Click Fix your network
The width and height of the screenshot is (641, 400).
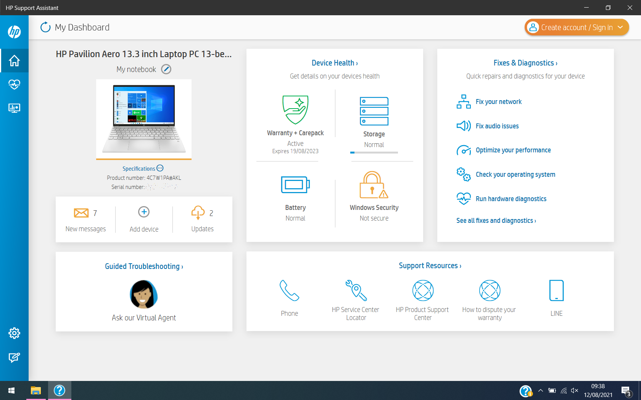[x=498, y=102]
